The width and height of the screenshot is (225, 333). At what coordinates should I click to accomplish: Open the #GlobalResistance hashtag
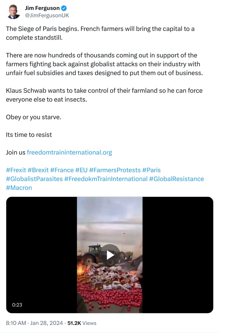[x=176, y=179]
